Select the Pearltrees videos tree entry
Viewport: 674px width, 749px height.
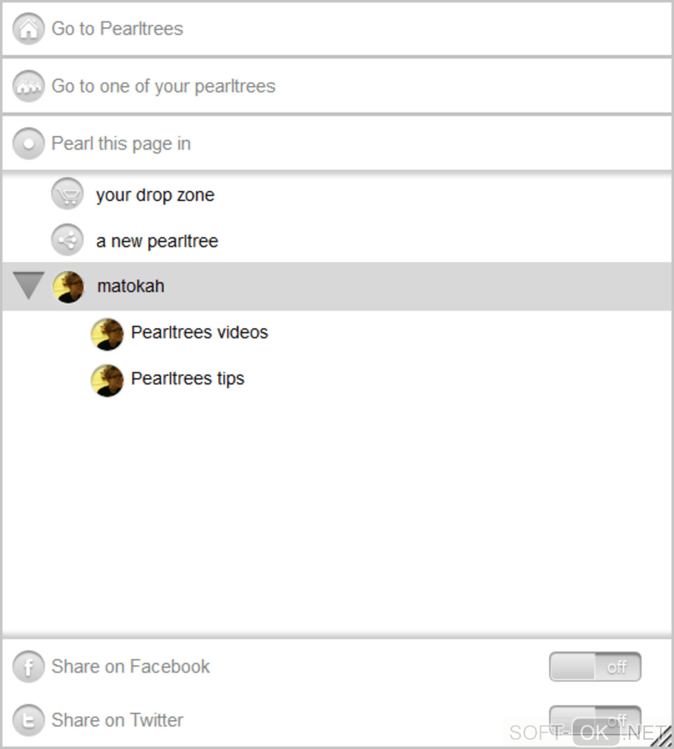pyautogui.click(x=200, y=332)
